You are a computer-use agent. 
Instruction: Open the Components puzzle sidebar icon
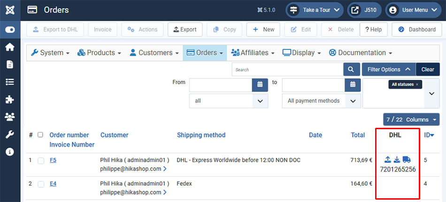(10, 100)
